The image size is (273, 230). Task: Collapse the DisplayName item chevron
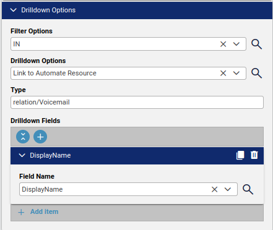click(22, 155)
